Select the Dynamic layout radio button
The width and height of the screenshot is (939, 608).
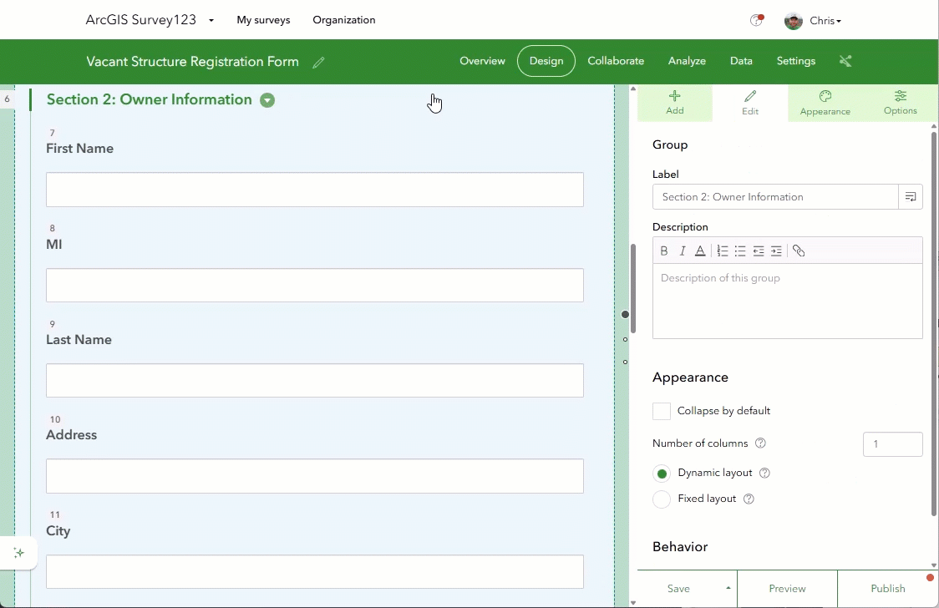tap(662, 474)
